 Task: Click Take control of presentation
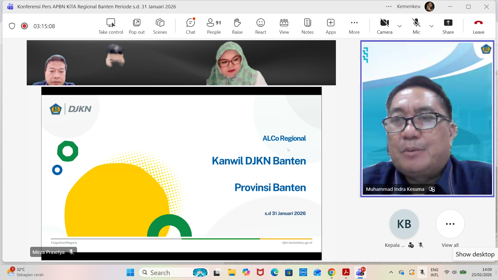[x=111, y=26]
